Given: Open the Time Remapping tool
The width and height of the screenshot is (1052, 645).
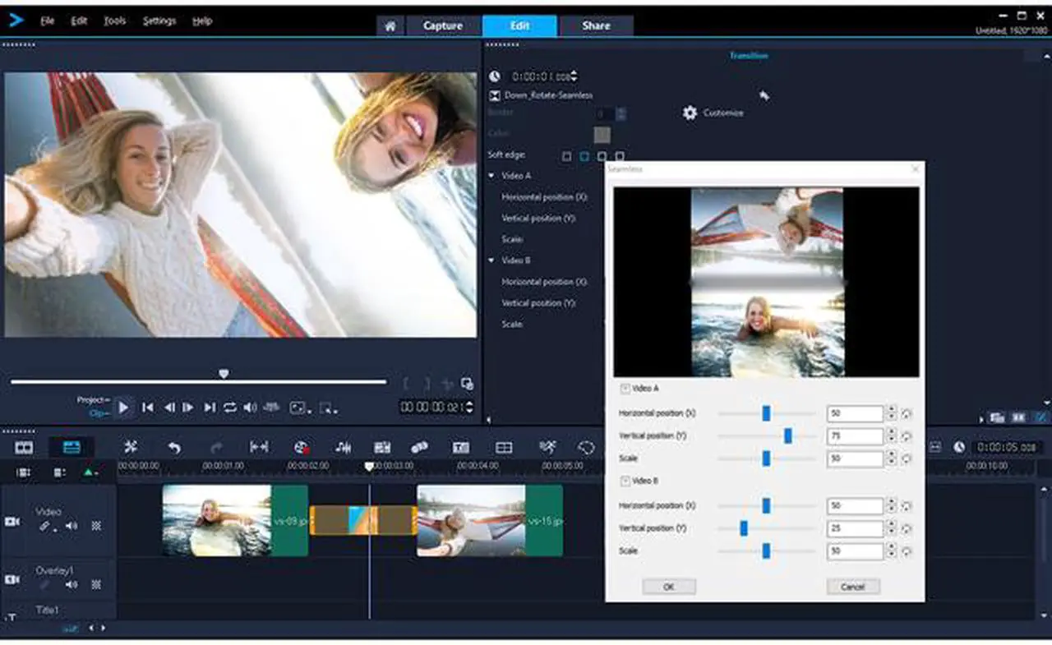Looking at the screenshot, I should pos(547,447).
